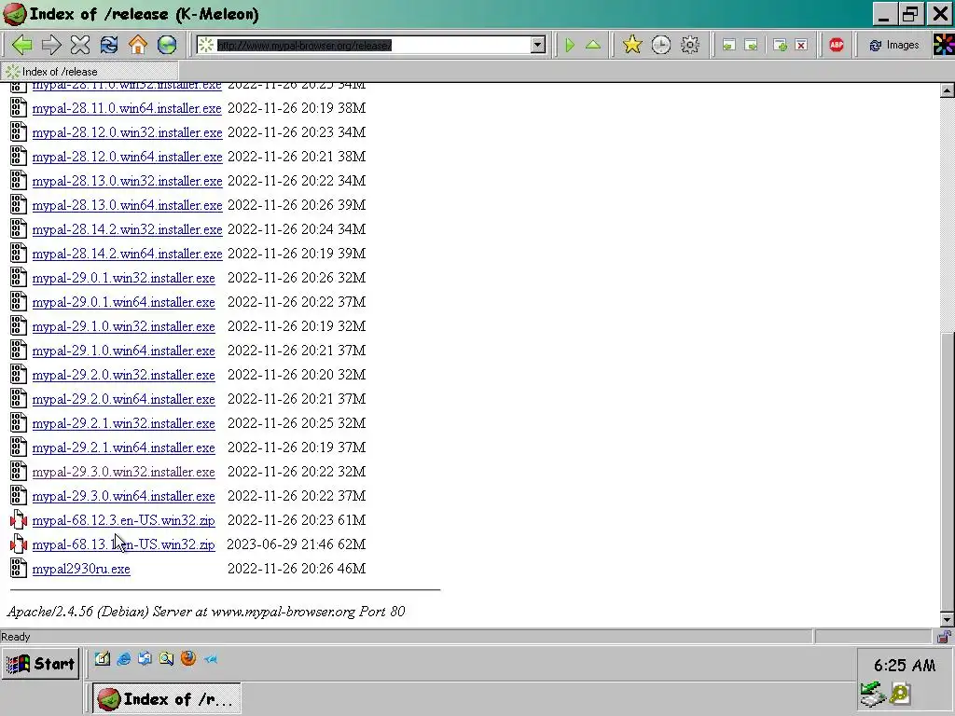Viewport: 955px width, 716px height.
Task: Click file icon beside mypal-28.12.0.win64.installer.exe
Action: point(19,157)
